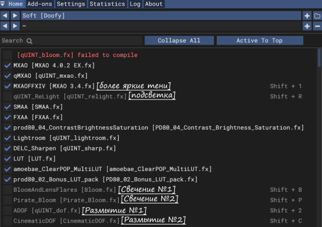Select the qUINT_bloom.fx failed to compile message
Image resolution: width=322 pixels, height=227 pixels.
point(77,55)
